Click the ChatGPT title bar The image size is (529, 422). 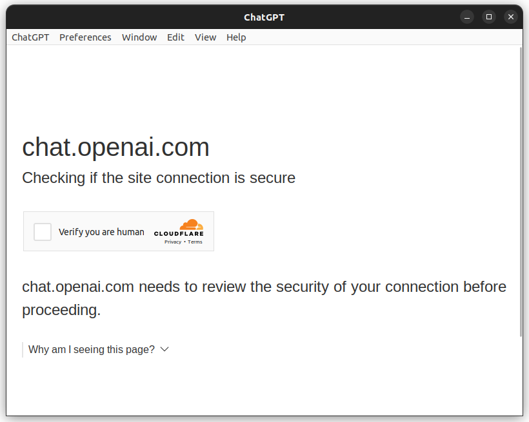click(264, 17)
